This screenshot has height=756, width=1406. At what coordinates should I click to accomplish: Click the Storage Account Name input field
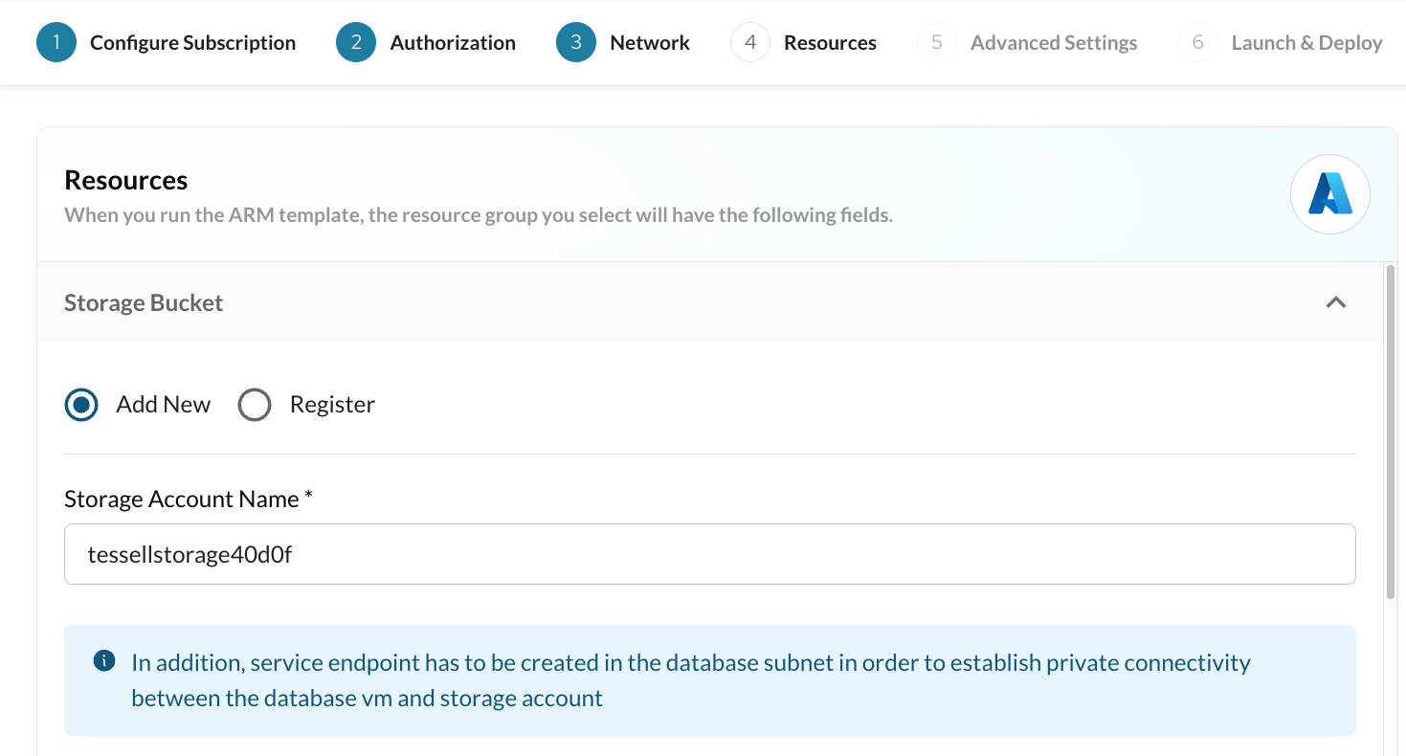point(709,554)
